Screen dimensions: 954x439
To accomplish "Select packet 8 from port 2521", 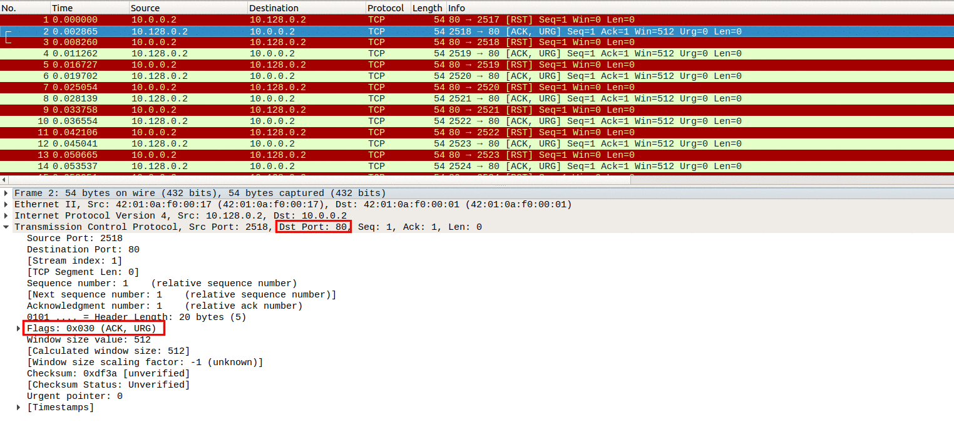I will pyautogui.click(x=477, y=99).
